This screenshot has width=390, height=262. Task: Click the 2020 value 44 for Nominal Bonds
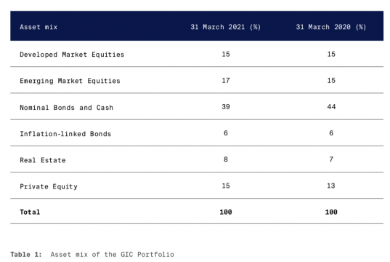pos(331,107)
